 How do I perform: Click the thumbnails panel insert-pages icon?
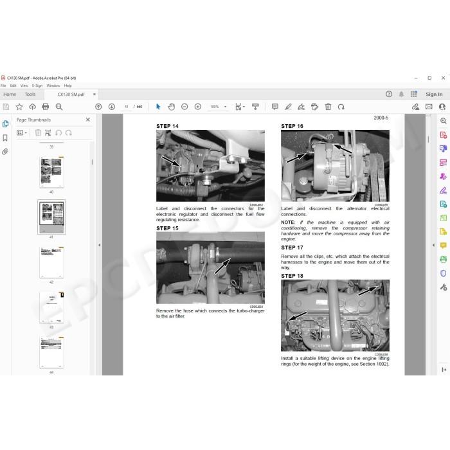click(x=48, y=132)
